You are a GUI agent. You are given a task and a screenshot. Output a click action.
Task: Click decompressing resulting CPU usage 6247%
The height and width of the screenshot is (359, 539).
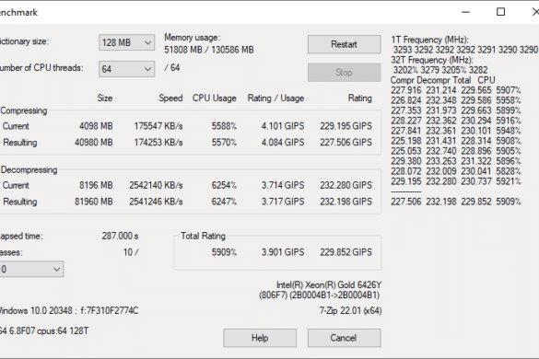pyautogui.click(x=224, y=202)
